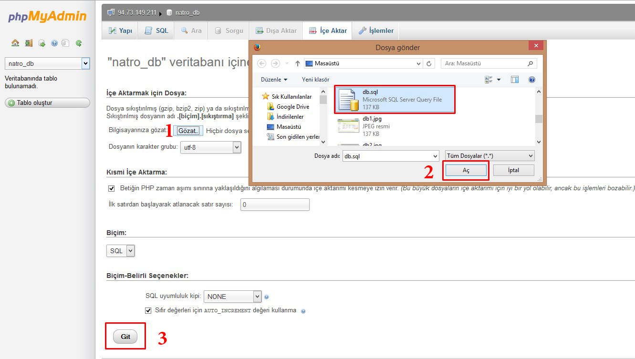Click the 94.73.149.211 server breadcrumb link
Viewport: 635px width, 359px height.
pos(137,12)
